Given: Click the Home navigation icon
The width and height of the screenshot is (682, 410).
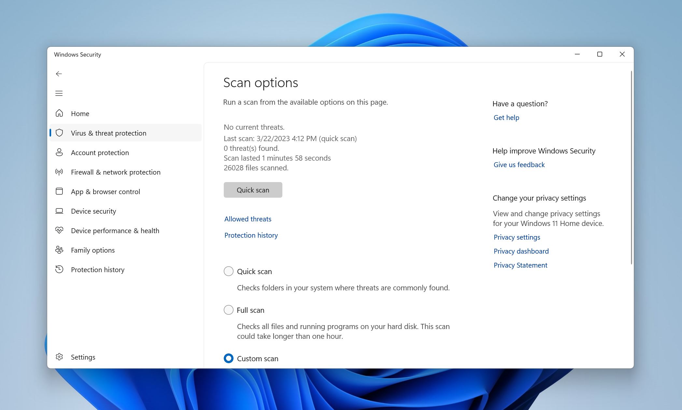Looking at the screenshot, I should click(59, 113).
